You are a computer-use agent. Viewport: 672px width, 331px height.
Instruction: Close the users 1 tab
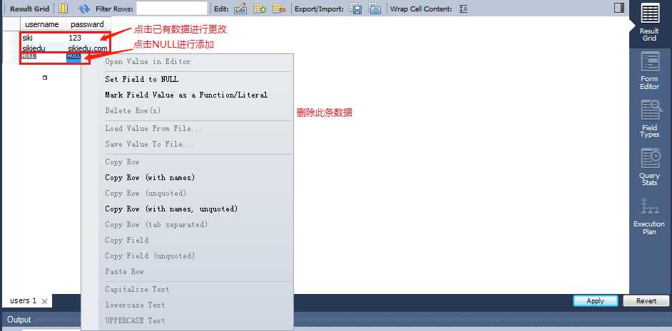44,301
